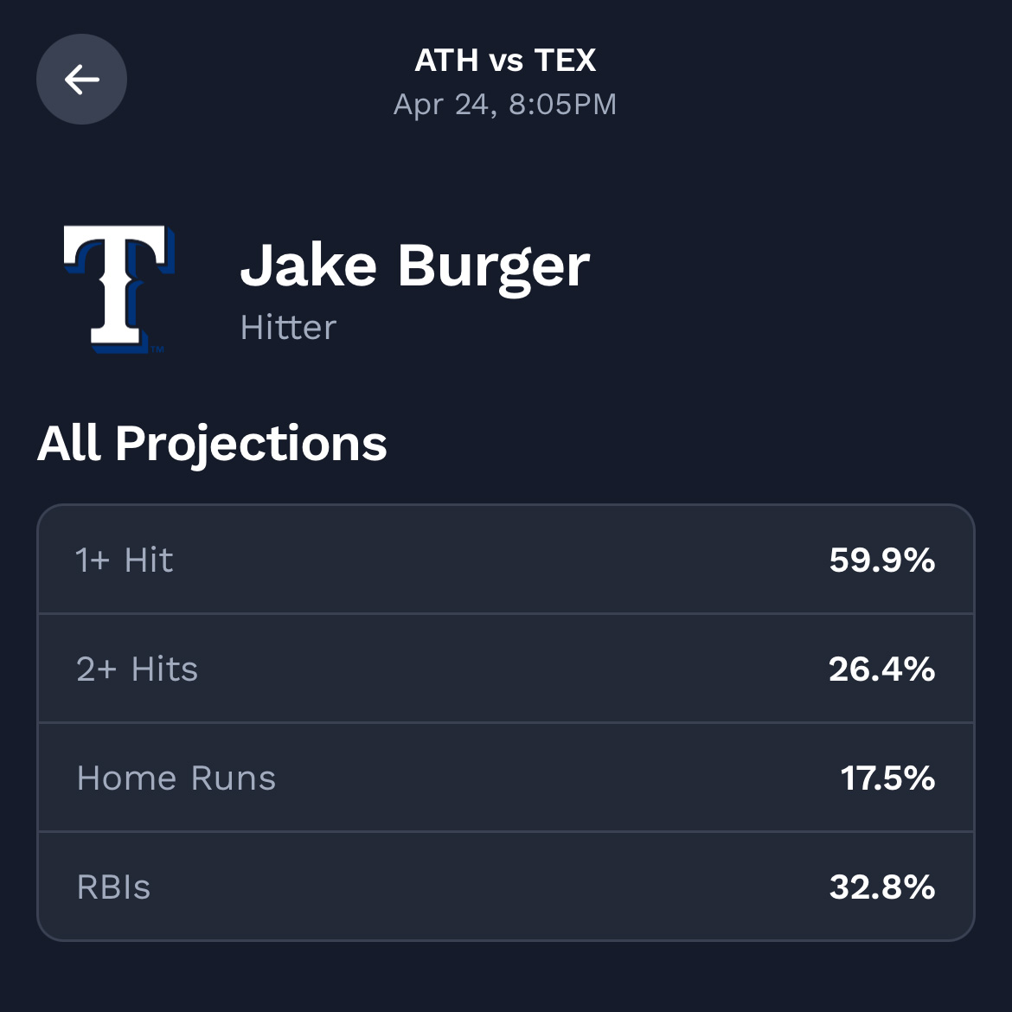This screenshot has width=1012, height=1012.
Task: Select the TEX team abbreviation in header
Action: click(x=565, y=61)
